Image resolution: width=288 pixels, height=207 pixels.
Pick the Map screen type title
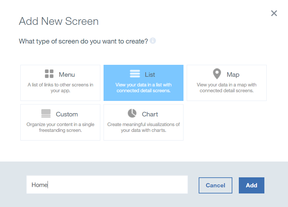(x=233, y=74)
